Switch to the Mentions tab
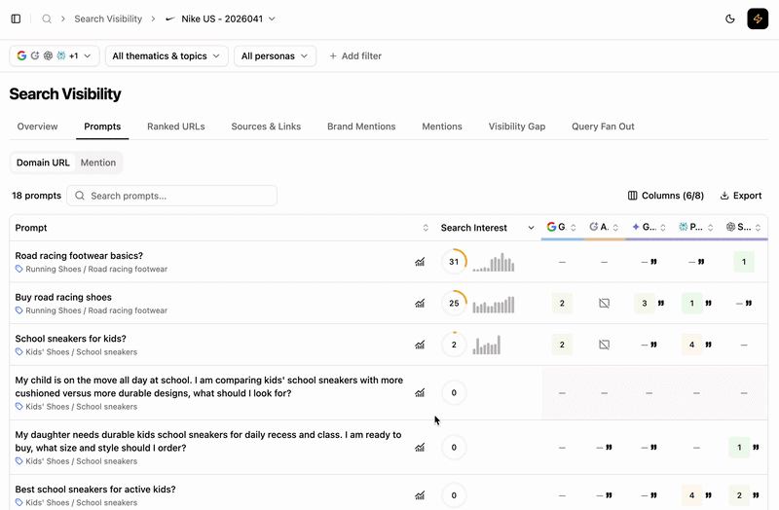 tap(442, 127)
